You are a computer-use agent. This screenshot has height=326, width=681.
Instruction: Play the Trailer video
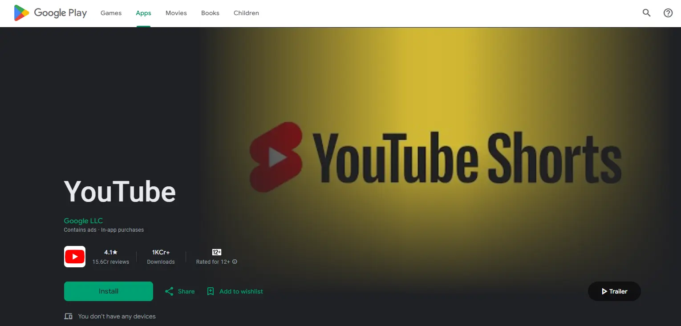click(x=614, y=291)
